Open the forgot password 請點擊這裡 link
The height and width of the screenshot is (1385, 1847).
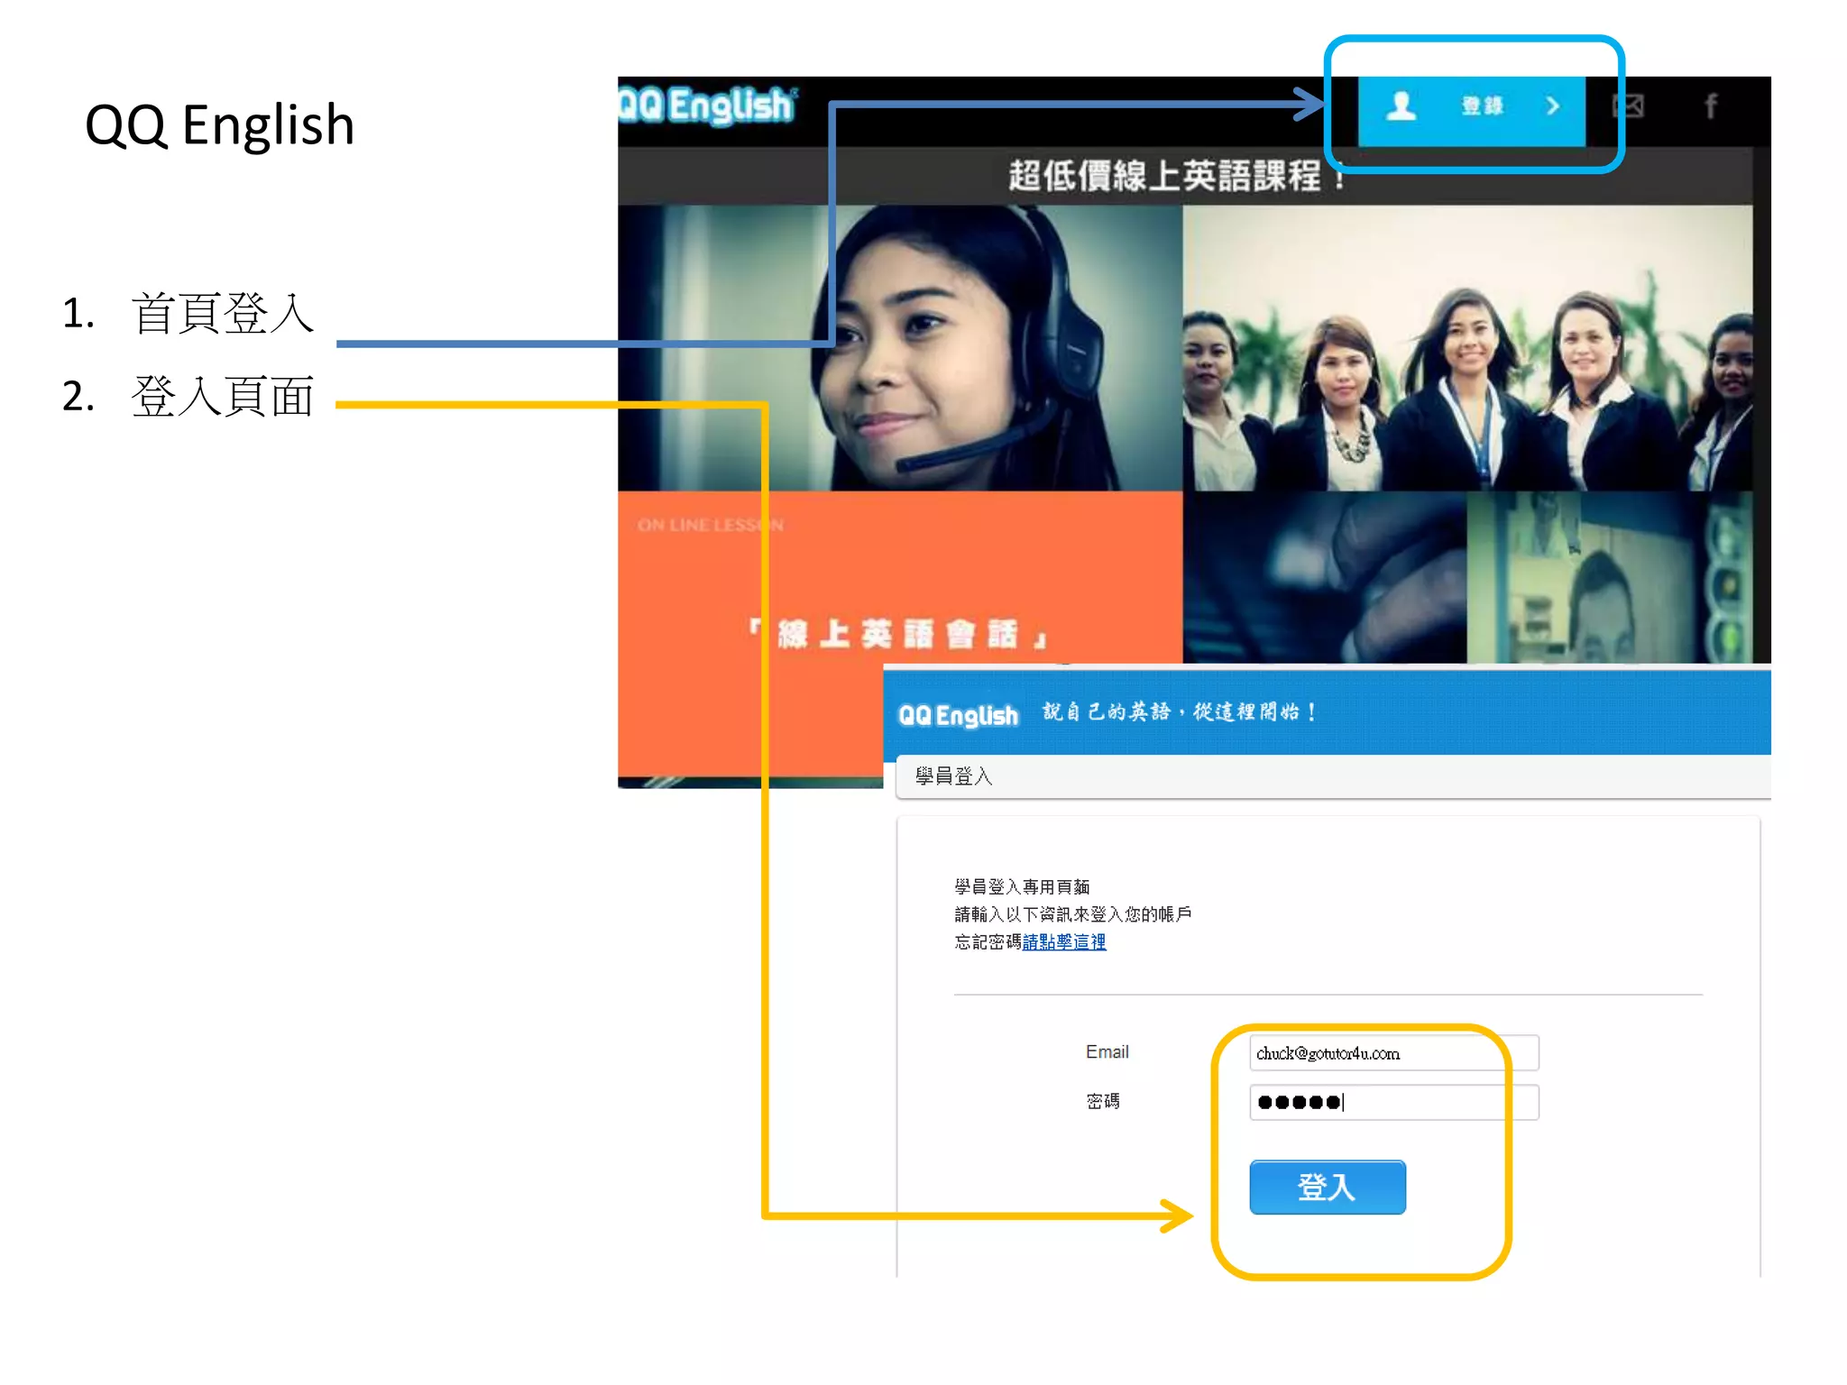(1064, 941)
